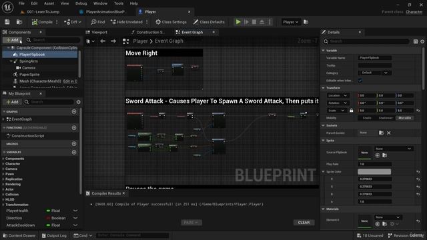This screenshot has height=240, width=427.
Task: Click the Components search field
Action: (x=53, y=40)
